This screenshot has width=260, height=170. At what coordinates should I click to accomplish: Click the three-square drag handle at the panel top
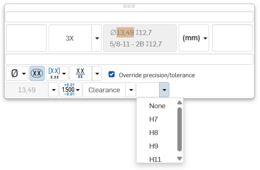129,6
